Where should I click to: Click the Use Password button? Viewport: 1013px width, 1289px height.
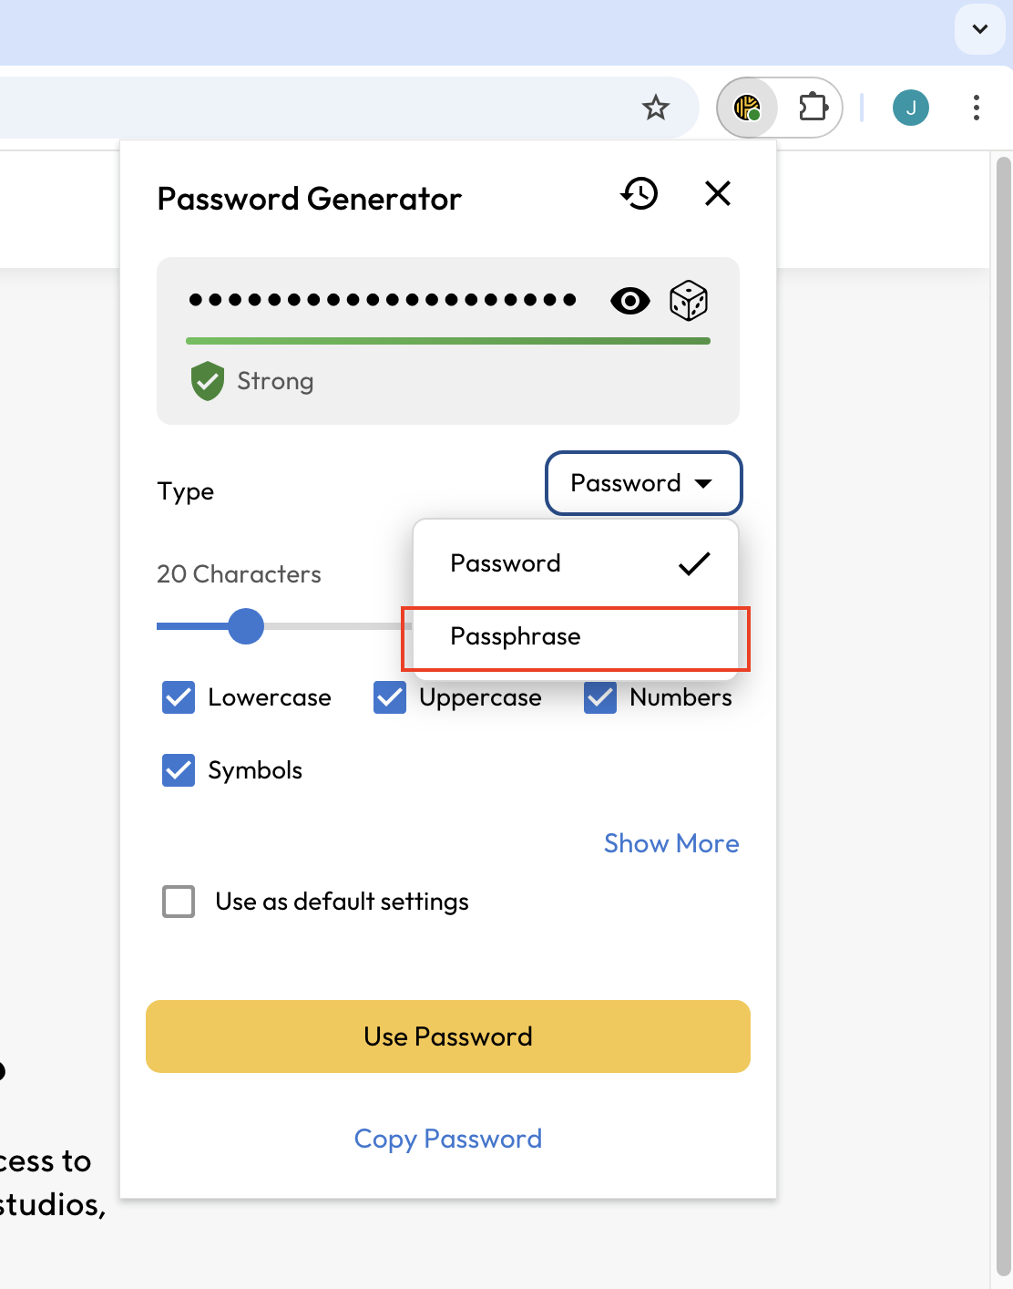448,1036
